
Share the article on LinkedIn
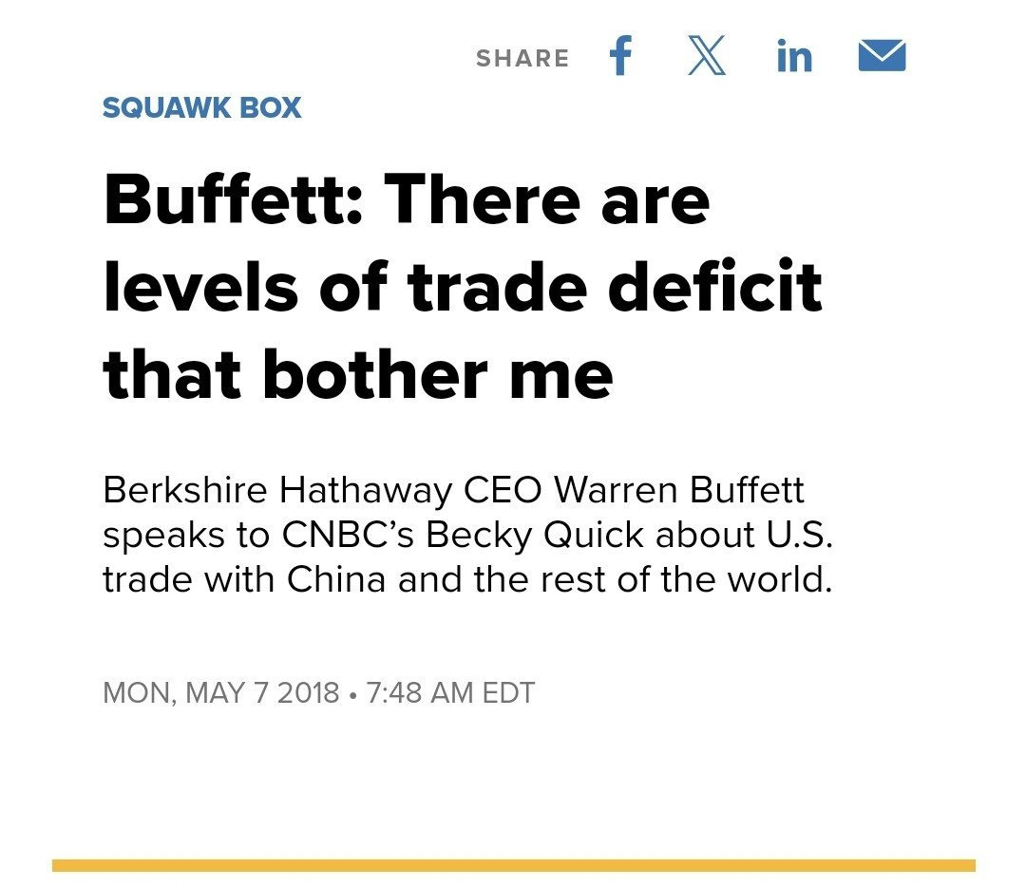[x=793, y=58]
